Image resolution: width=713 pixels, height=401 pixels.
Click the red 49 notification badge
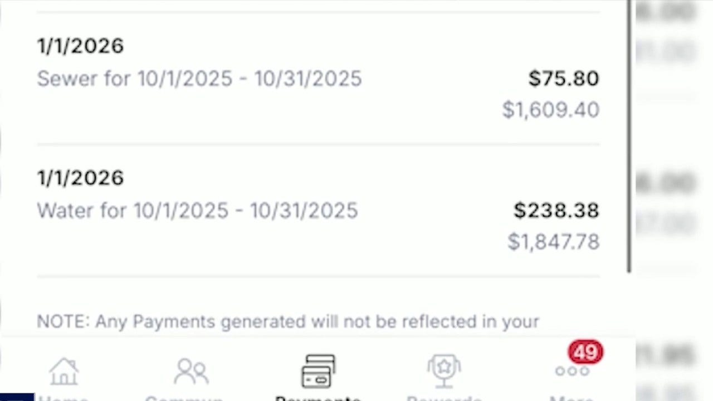click(585, 353)
